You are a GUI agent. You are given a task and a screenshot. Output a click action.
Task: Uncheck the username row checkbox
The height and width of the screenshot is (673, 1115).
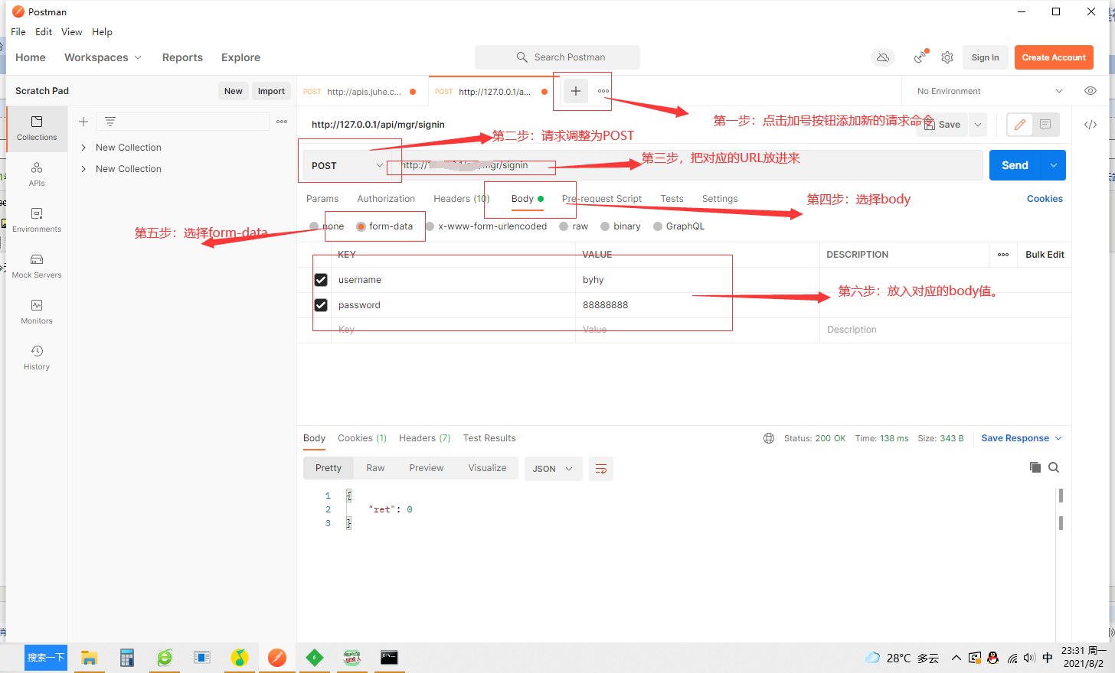(x=321, y=280)
